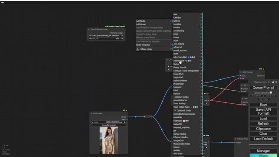Previous image arrow in the Load Image node

[93, 122]
